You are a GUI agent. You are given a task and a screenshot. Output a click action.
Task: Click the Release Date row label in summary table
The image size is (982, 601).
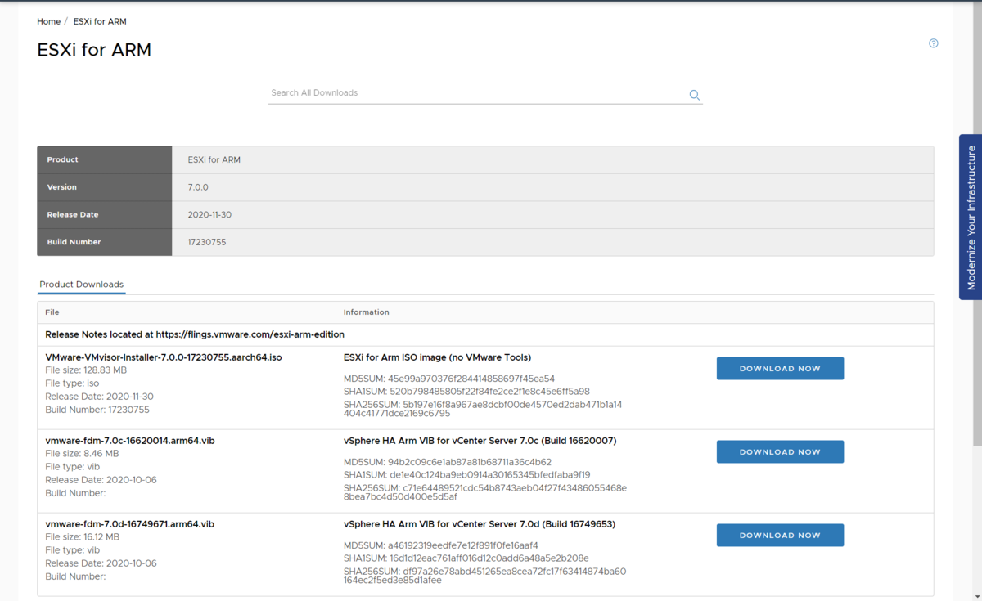(73, 215)
